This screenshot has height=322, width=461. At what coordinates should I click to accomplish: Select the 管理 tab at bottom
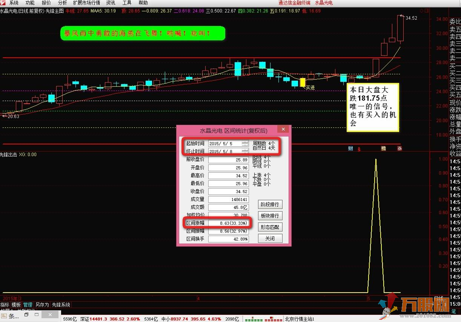28,305
